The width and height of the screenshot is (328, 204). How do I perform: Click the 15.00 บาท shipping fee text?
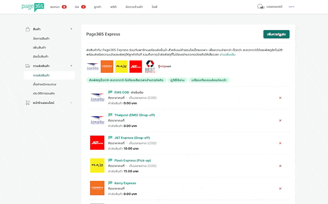point(131,171)
